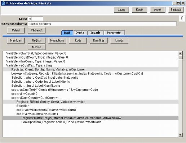Select row code: viInvCount=viInvCount+1
This screenshot has height=143, width=186.
point(90,114)
